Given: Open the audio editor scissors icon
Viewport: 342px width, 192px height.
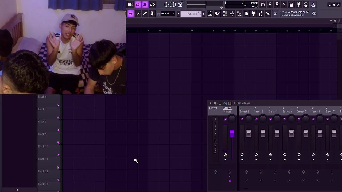Looking at the screenshot, I should coord(270,5).
